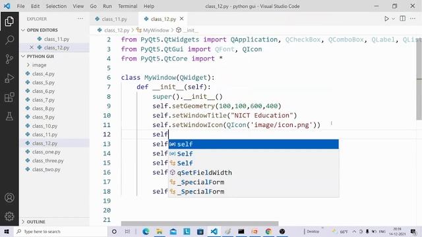The width and height of the screenshot is (422, 237).
Task: Open class_4.py in file tree
Action: [x=44, y=74]
